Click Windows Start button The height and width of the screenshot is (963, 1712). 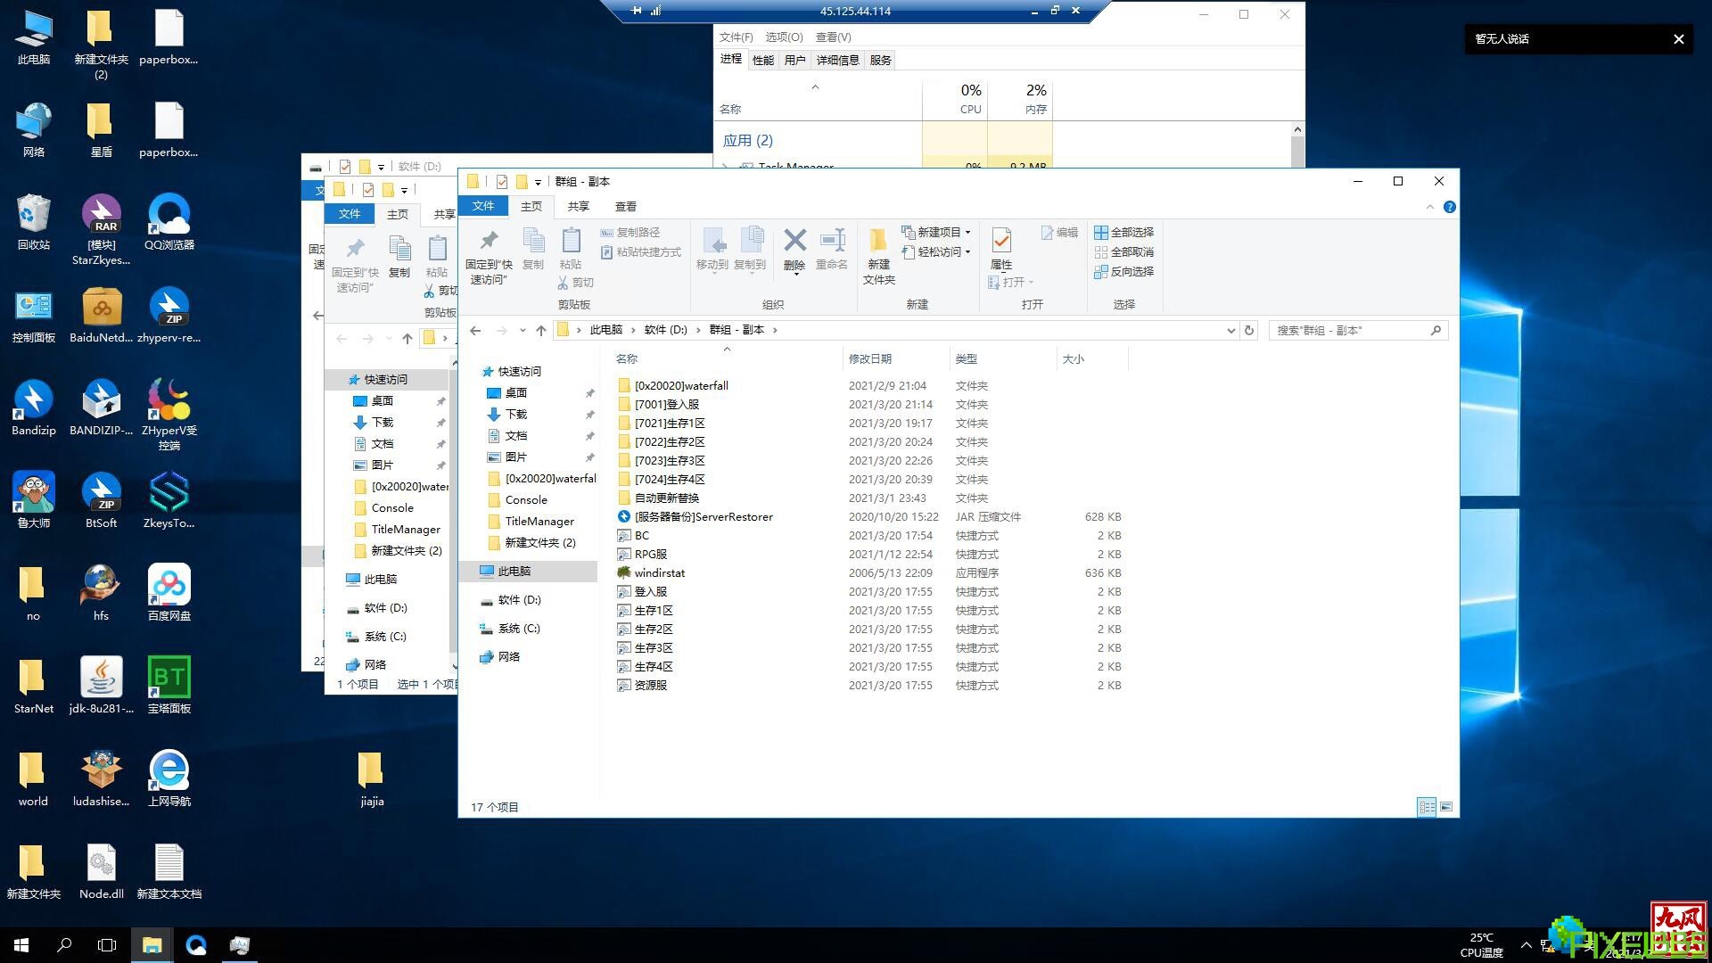pos(21,945)
